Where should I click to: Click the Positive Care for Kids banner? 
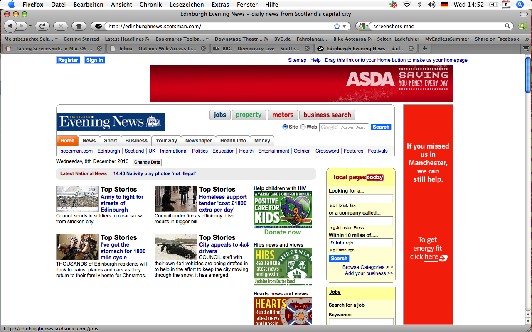pos(283,210)
